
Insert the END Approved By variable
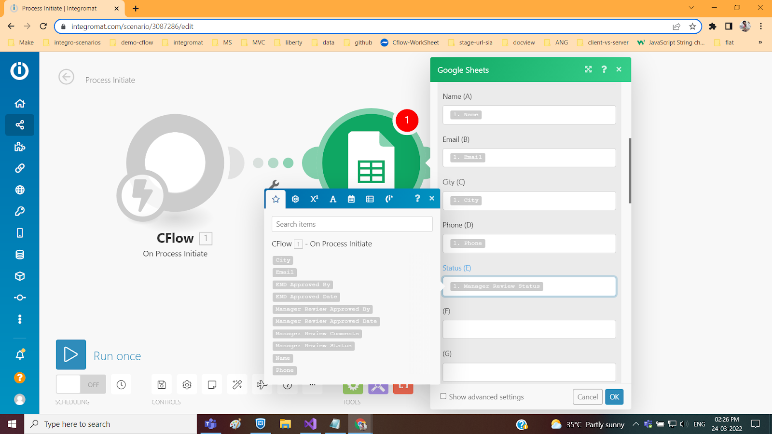pyautogui.click(x=303, y=285)
